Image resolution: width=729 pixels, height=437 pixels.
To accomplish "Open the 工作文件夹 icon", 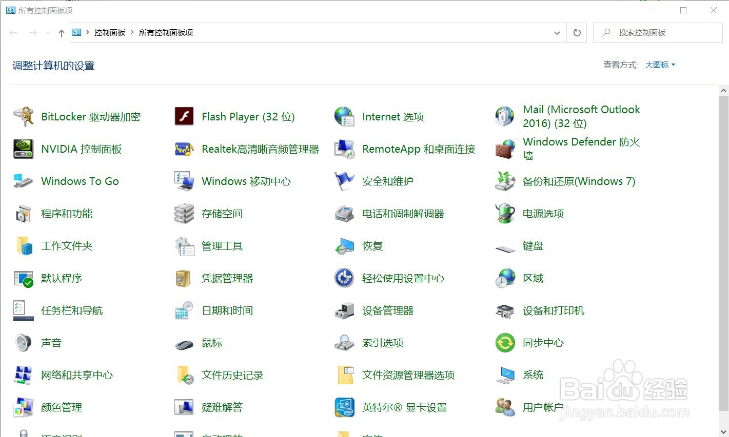I will coord(24,246).
